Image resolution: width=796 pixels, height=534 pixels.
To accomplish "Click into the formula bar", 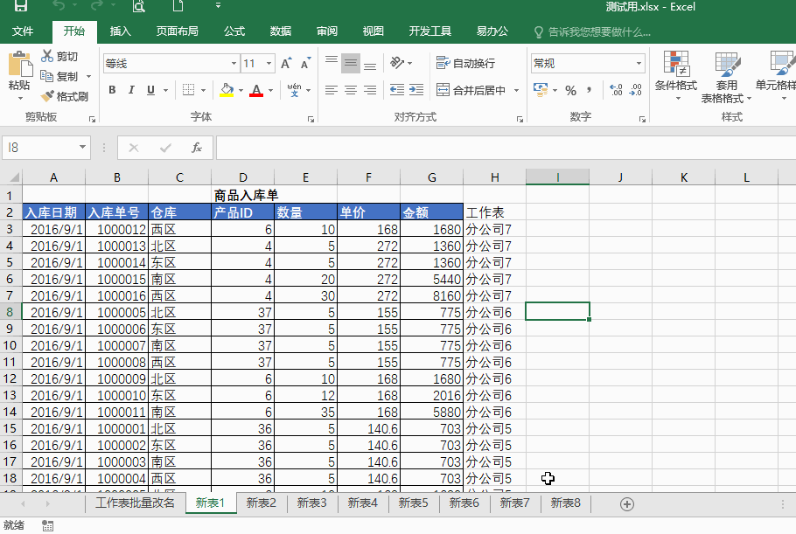I will point(505,148).
